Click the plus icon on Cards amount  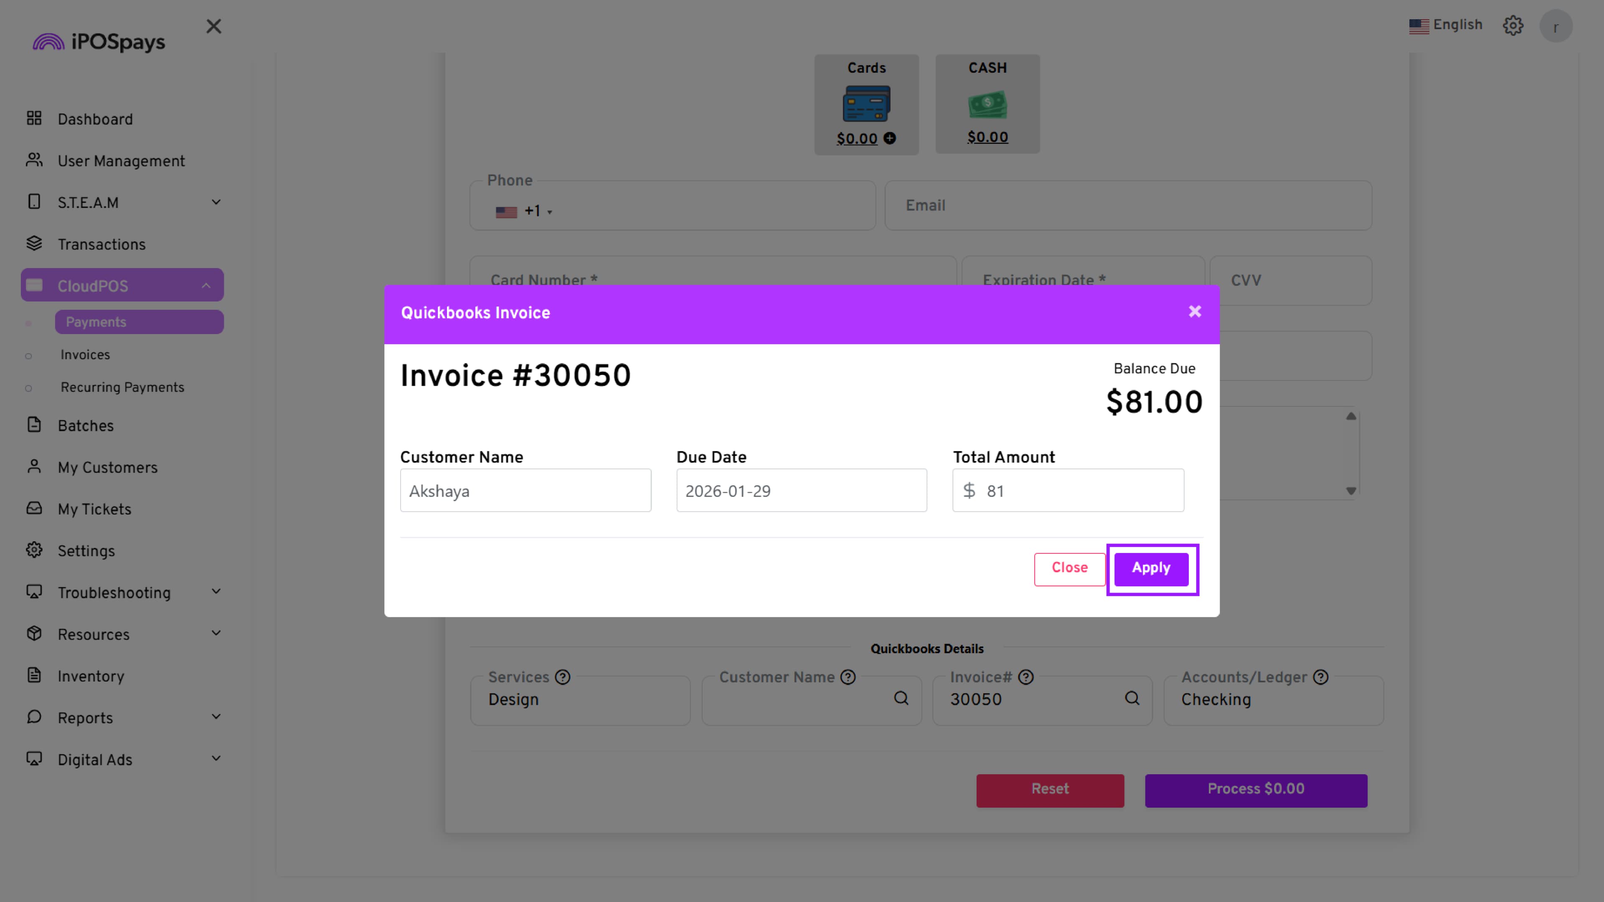point(890,138)
